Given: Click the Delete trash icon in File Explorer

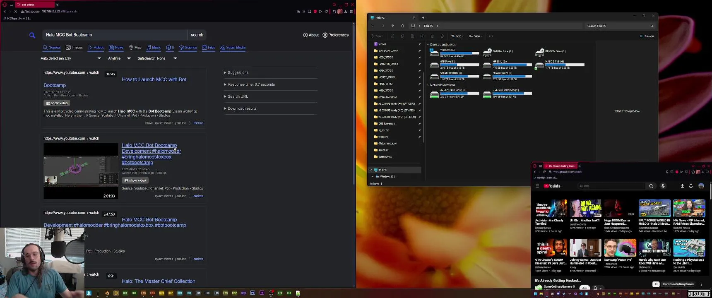Looking at the screenshot, I should (442, 36).
